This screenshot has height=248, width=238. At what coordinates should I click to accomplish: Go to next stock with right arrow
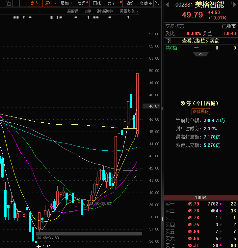pos(235,5)
